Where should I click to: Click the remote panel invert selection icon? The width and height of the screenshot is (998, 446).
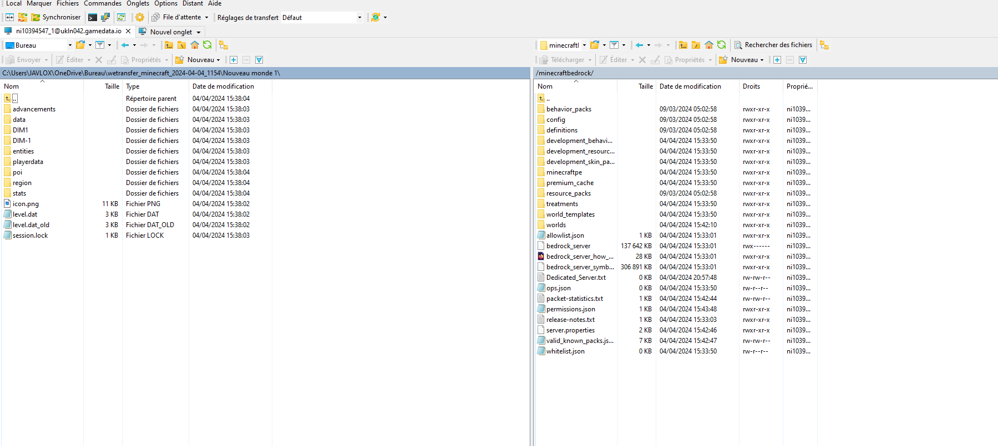tap(803, 60)
